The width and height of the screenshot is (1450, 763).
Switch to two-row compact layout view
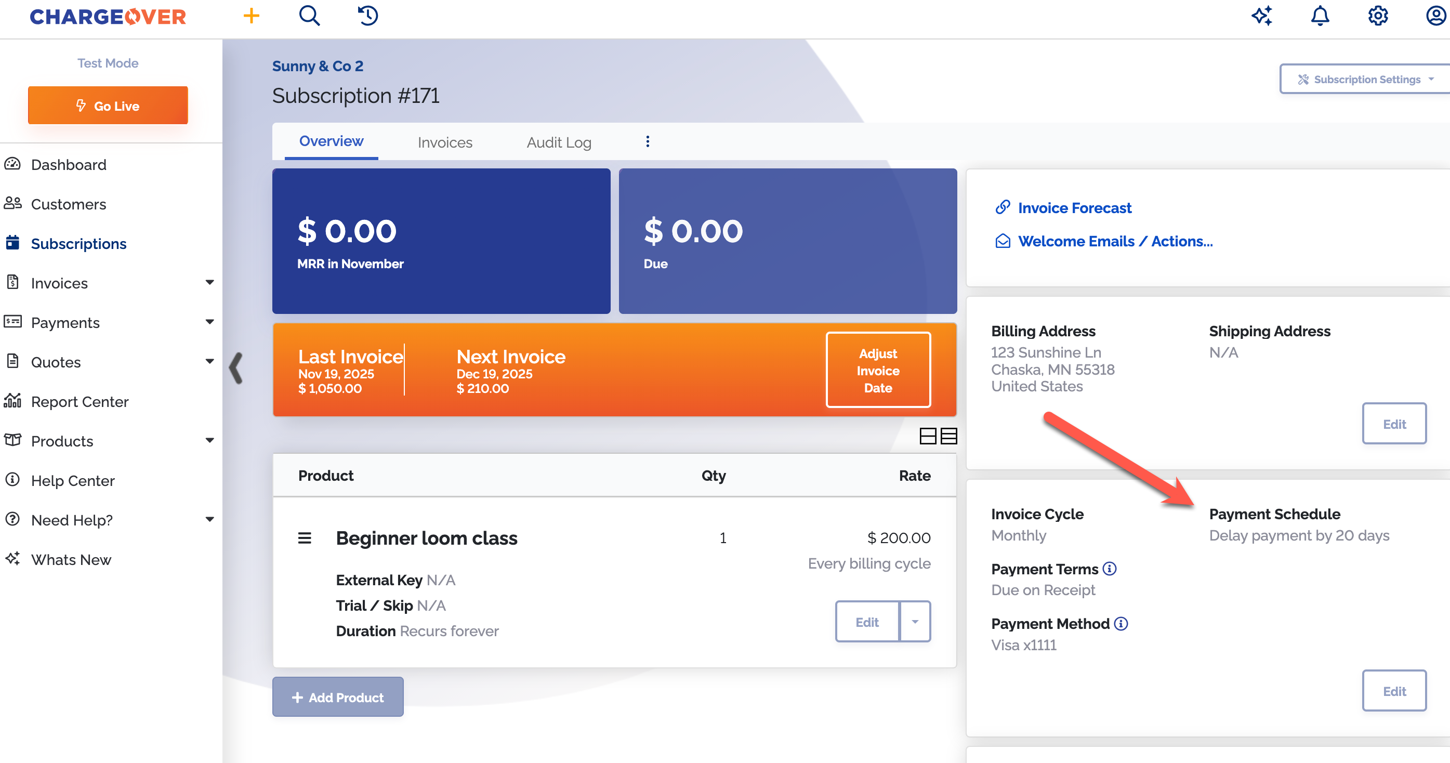click(x=928, y=436)
